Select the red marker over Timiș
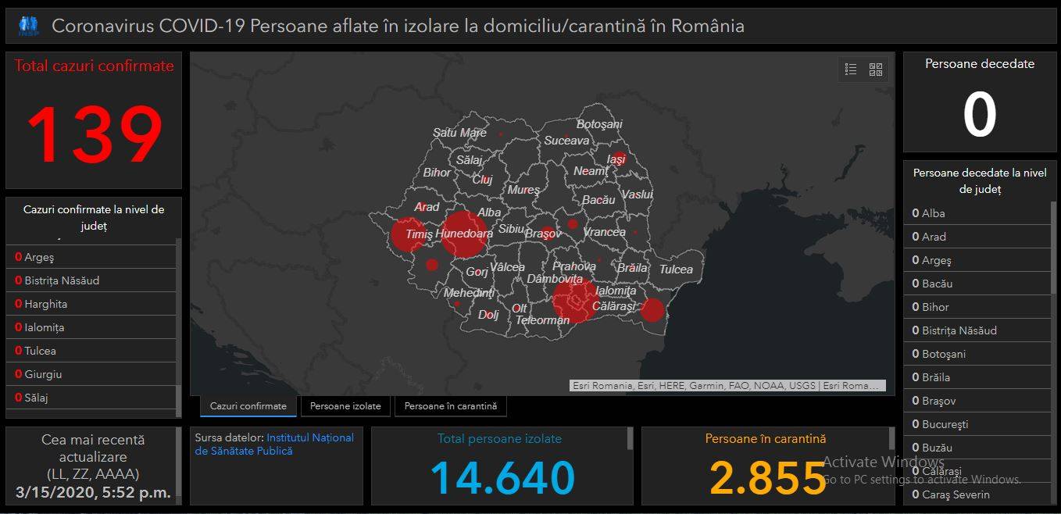Image resolution: width=1061 pixels, height=514 pixels. [x=408, y=235]
